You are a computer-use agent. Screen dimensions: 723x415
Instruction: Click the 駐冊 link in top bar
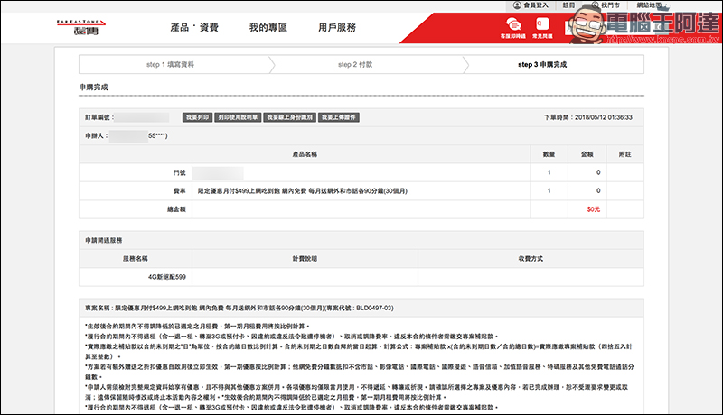568,5
